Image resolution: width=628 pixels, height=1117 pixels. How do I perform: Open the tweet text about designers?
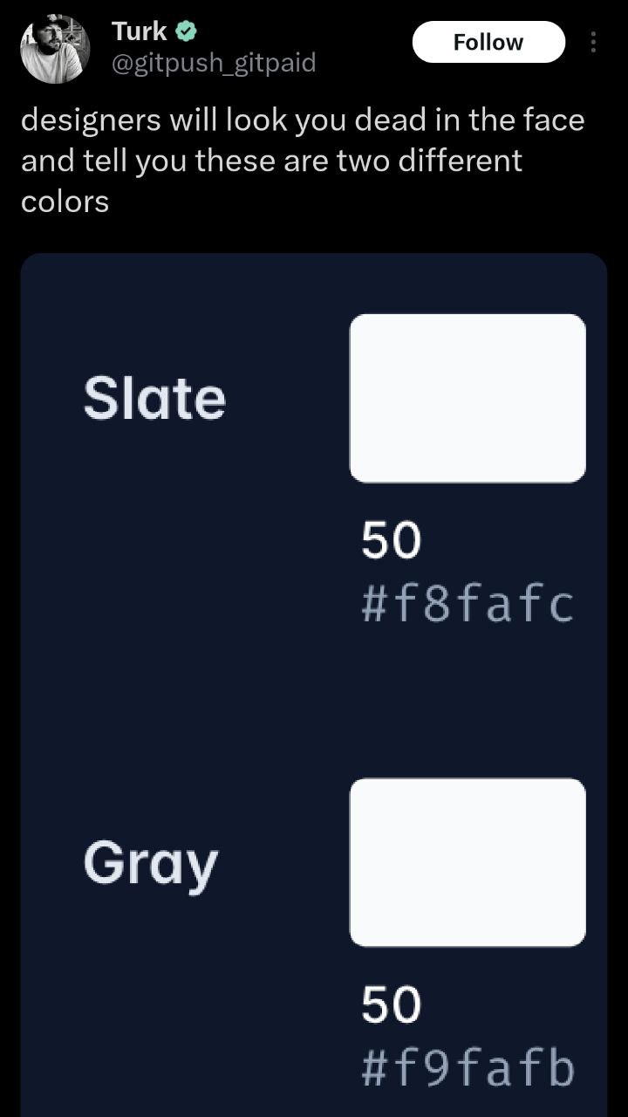[303, 161]
